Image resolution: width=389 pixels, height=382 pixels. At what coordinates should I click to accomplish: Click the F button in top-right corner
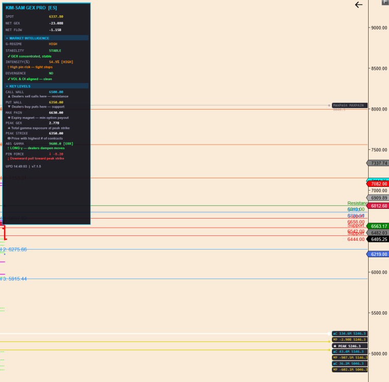point(385,2)
